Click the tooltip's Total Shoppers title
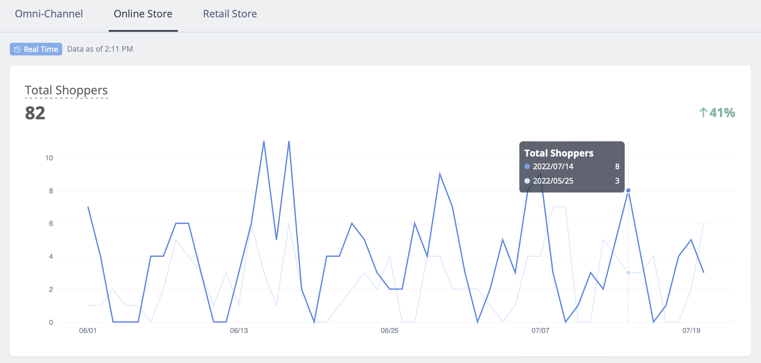 coord(559,153)
